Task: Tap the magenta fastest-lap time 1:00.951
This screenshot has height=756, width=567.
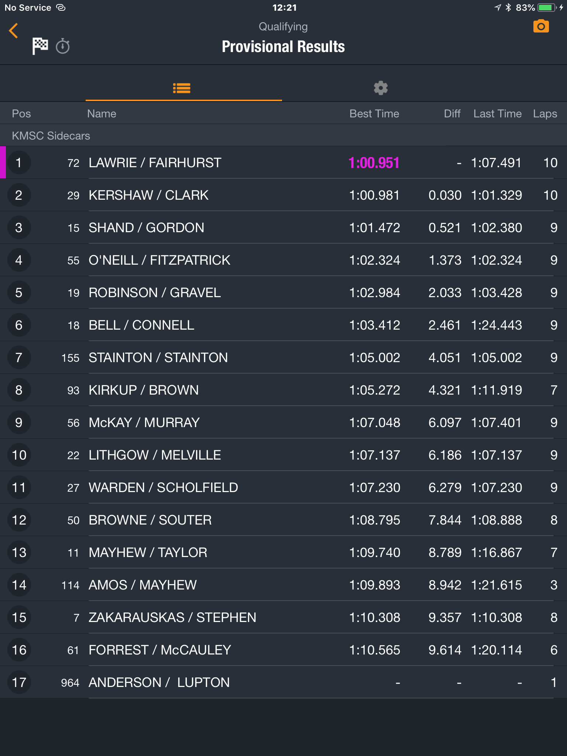Action: 374,163
